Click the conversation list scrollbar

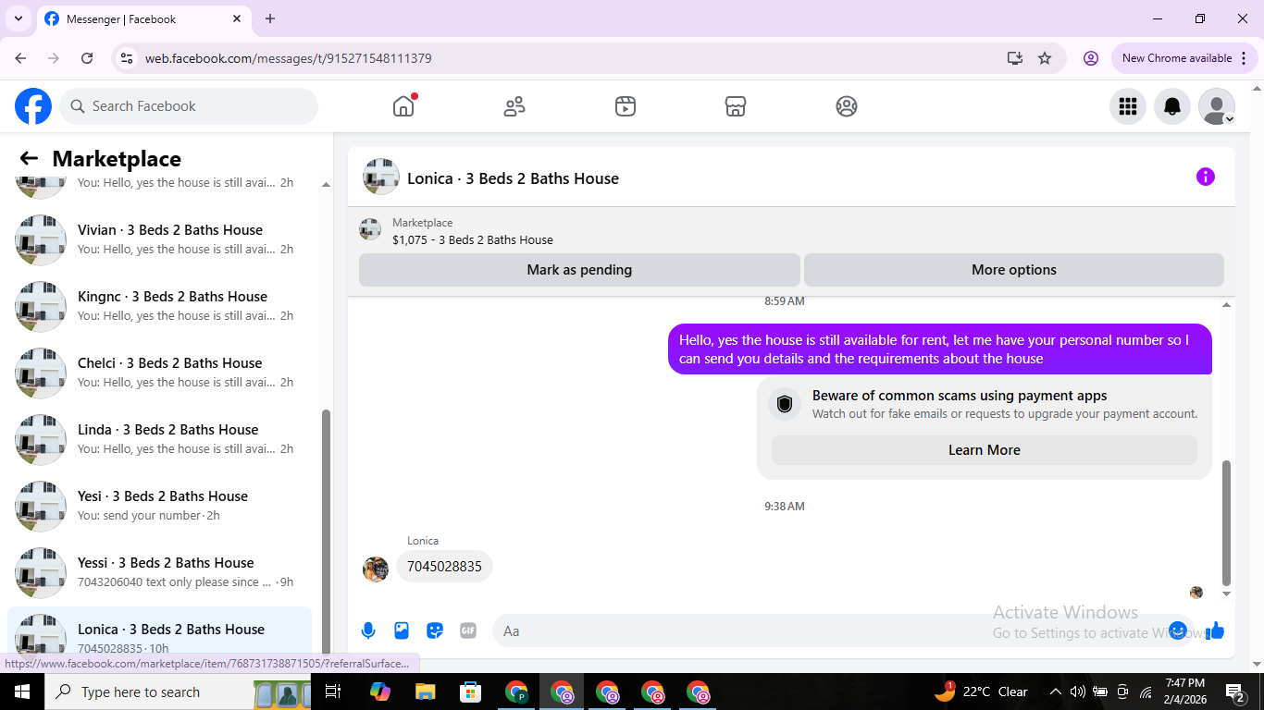pyautogui.click(x=326, y=532)
